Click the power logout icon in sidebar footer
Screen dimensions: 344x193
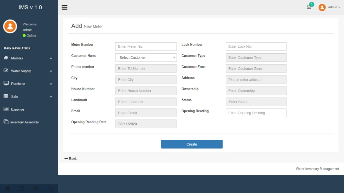[x=51, y=189]
